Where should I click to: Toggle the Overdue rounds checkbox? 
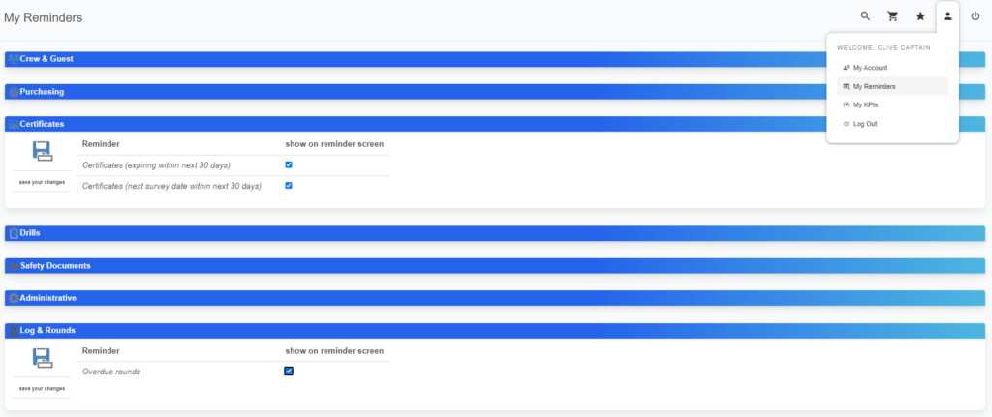click(x=289, y=371)
